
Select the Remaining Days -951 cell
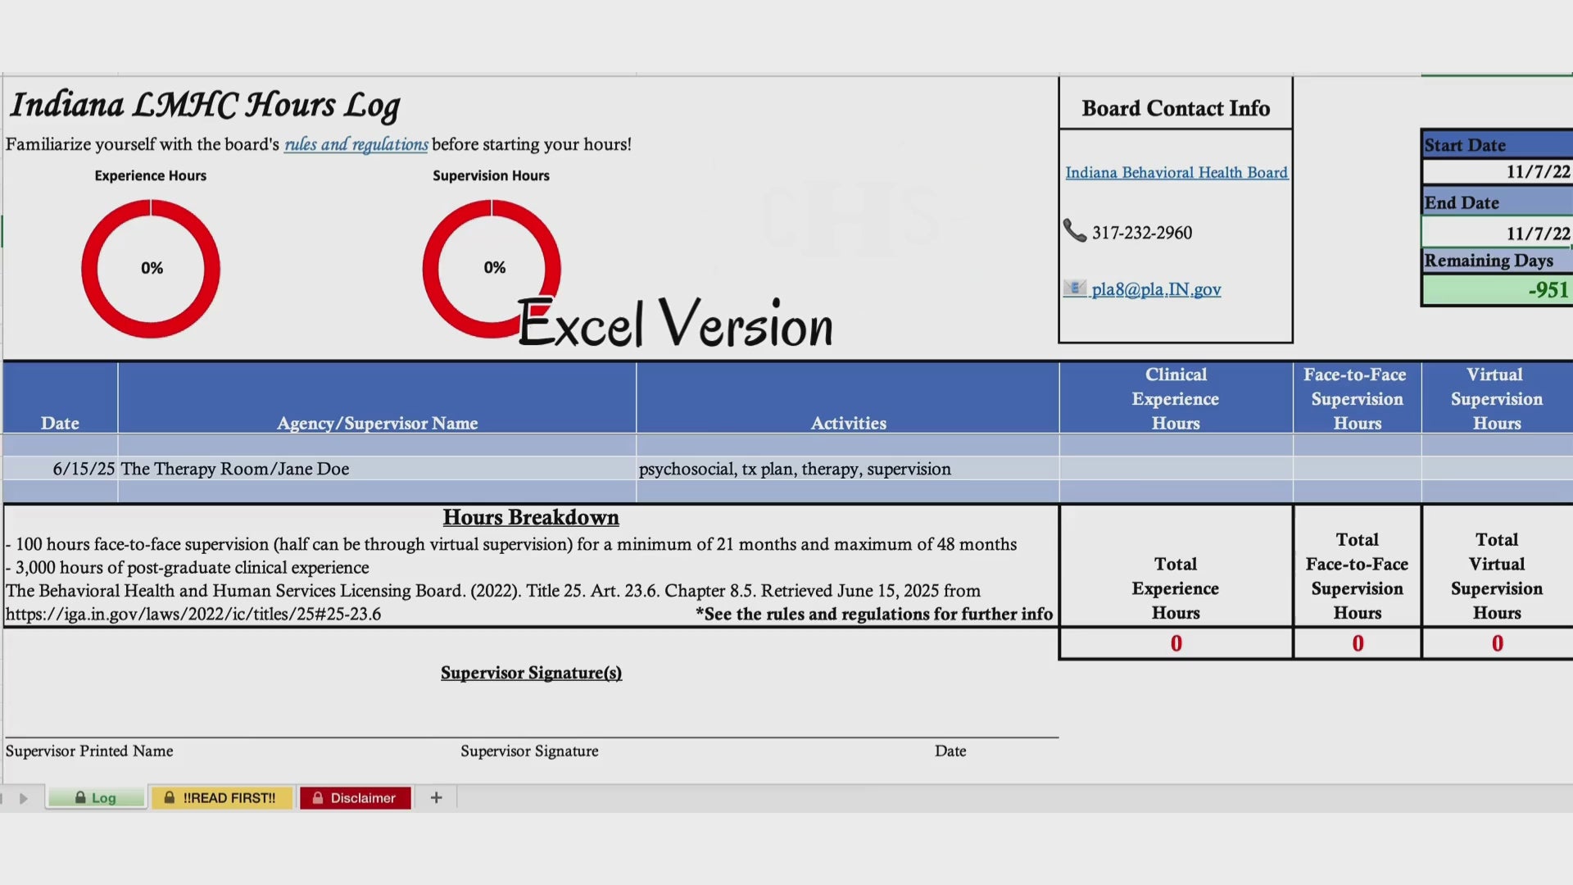[1498, 289]
